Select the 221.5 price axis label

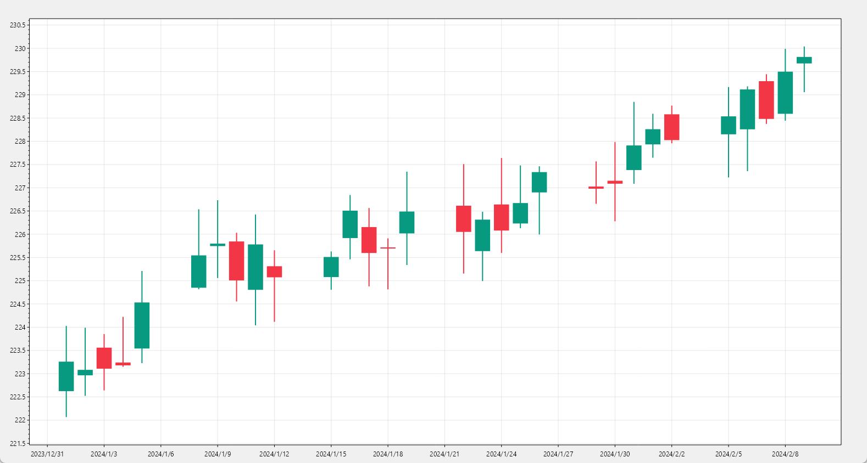[18, 443]
